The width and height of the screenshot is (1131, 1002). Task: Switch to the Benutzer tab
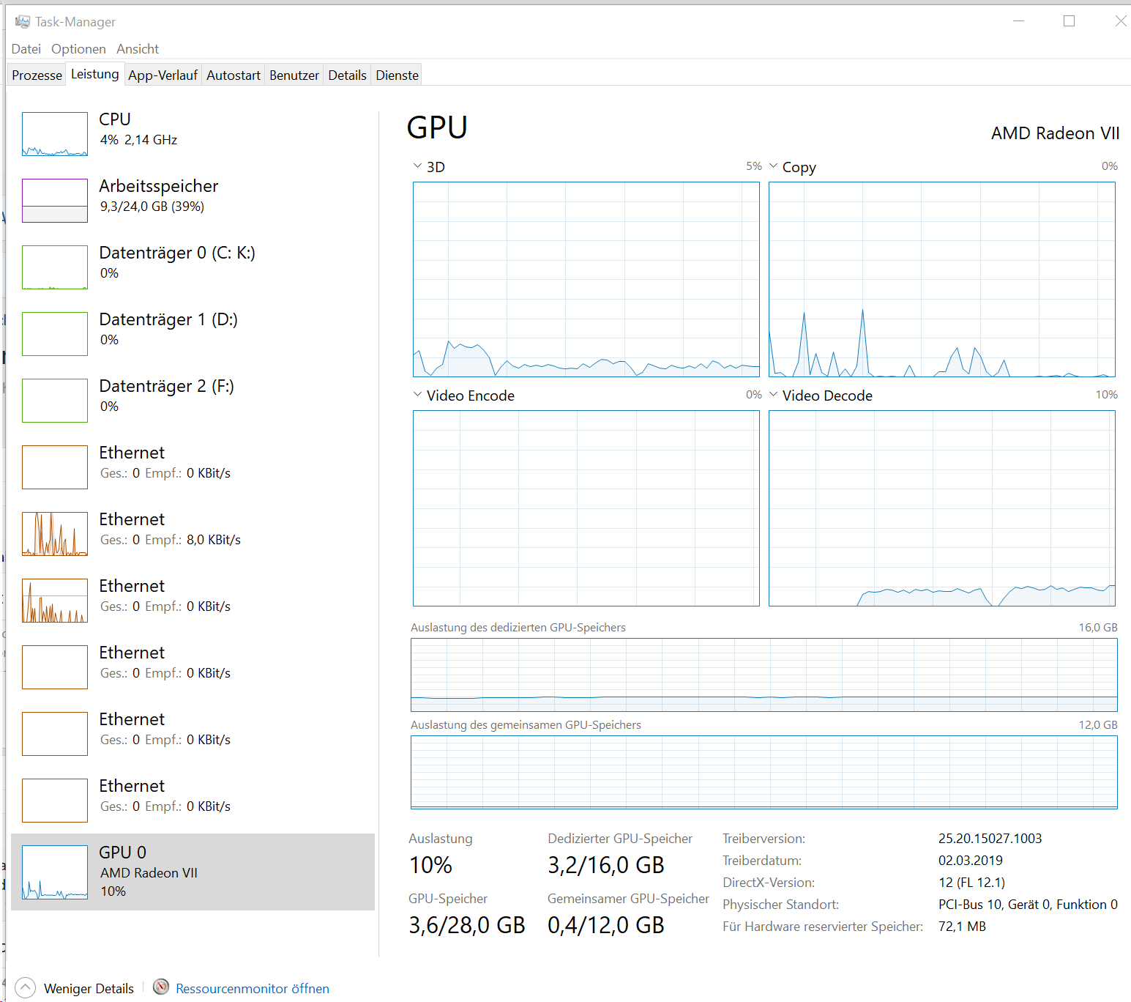pos(294,75)
